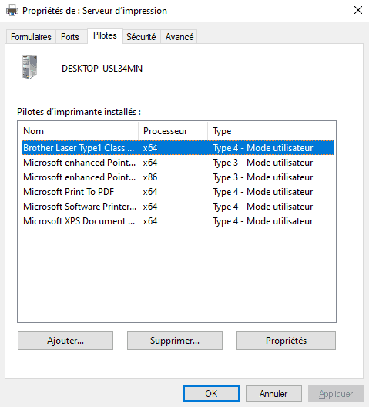369x407 pixels.
Task: Go to the Sécurité tab
Action: point(141,37)
